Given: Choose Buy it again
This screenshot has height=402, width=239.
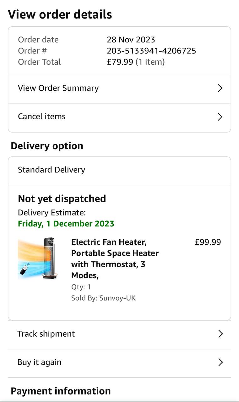Looking at the screenshot, I should pos(39,362).
